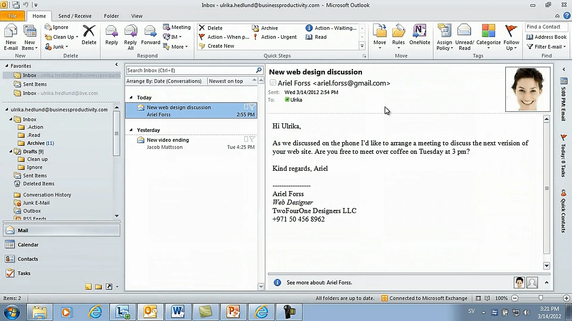
Task: Click the Windows Start button
Action: (x=12, y=312)
